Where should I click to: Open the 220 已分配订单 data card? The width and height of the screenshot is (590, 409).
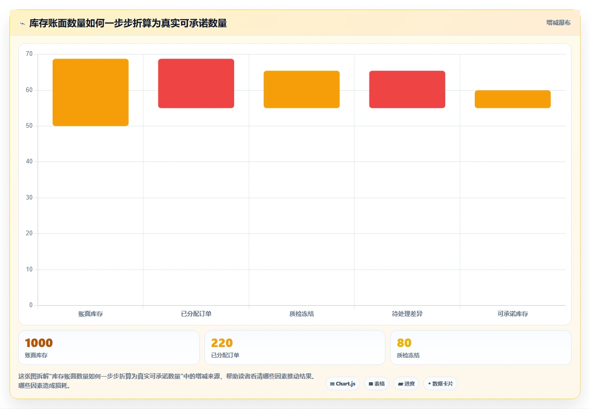click(x=295, y=347)
